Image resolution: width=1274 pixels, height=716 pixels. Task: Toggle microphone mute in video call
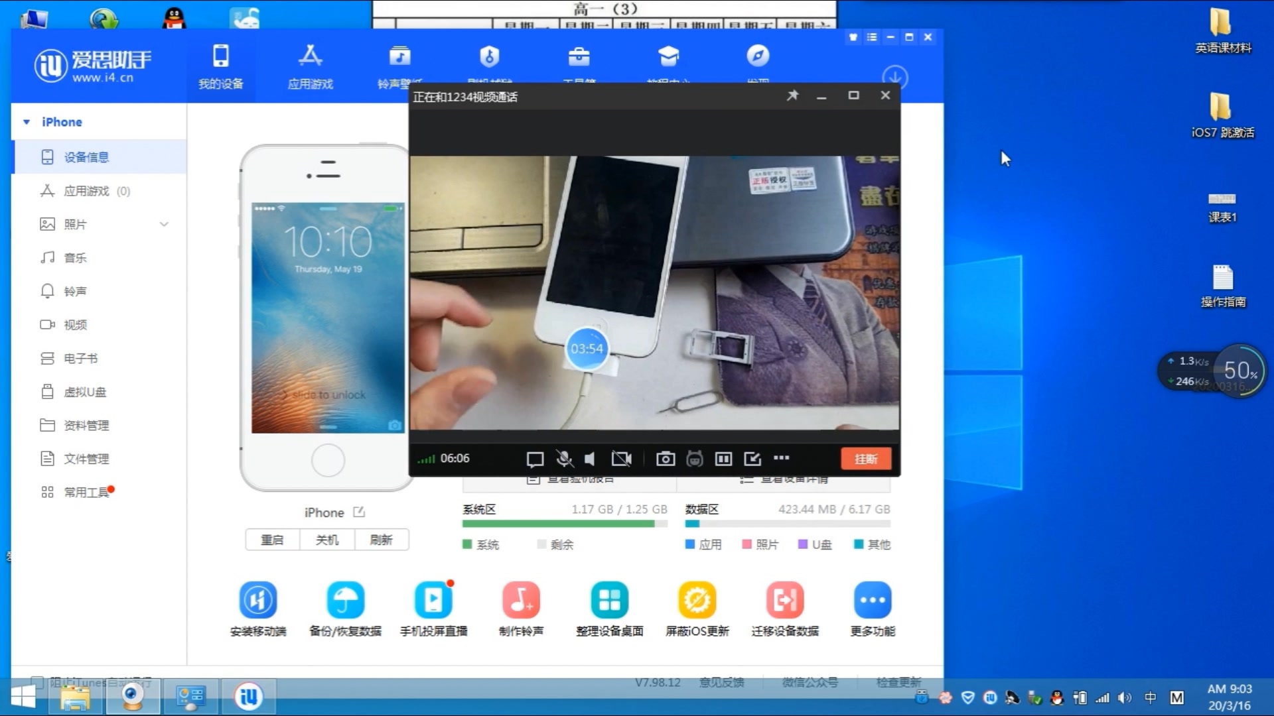pyautogui.click(x=564, y=459)
